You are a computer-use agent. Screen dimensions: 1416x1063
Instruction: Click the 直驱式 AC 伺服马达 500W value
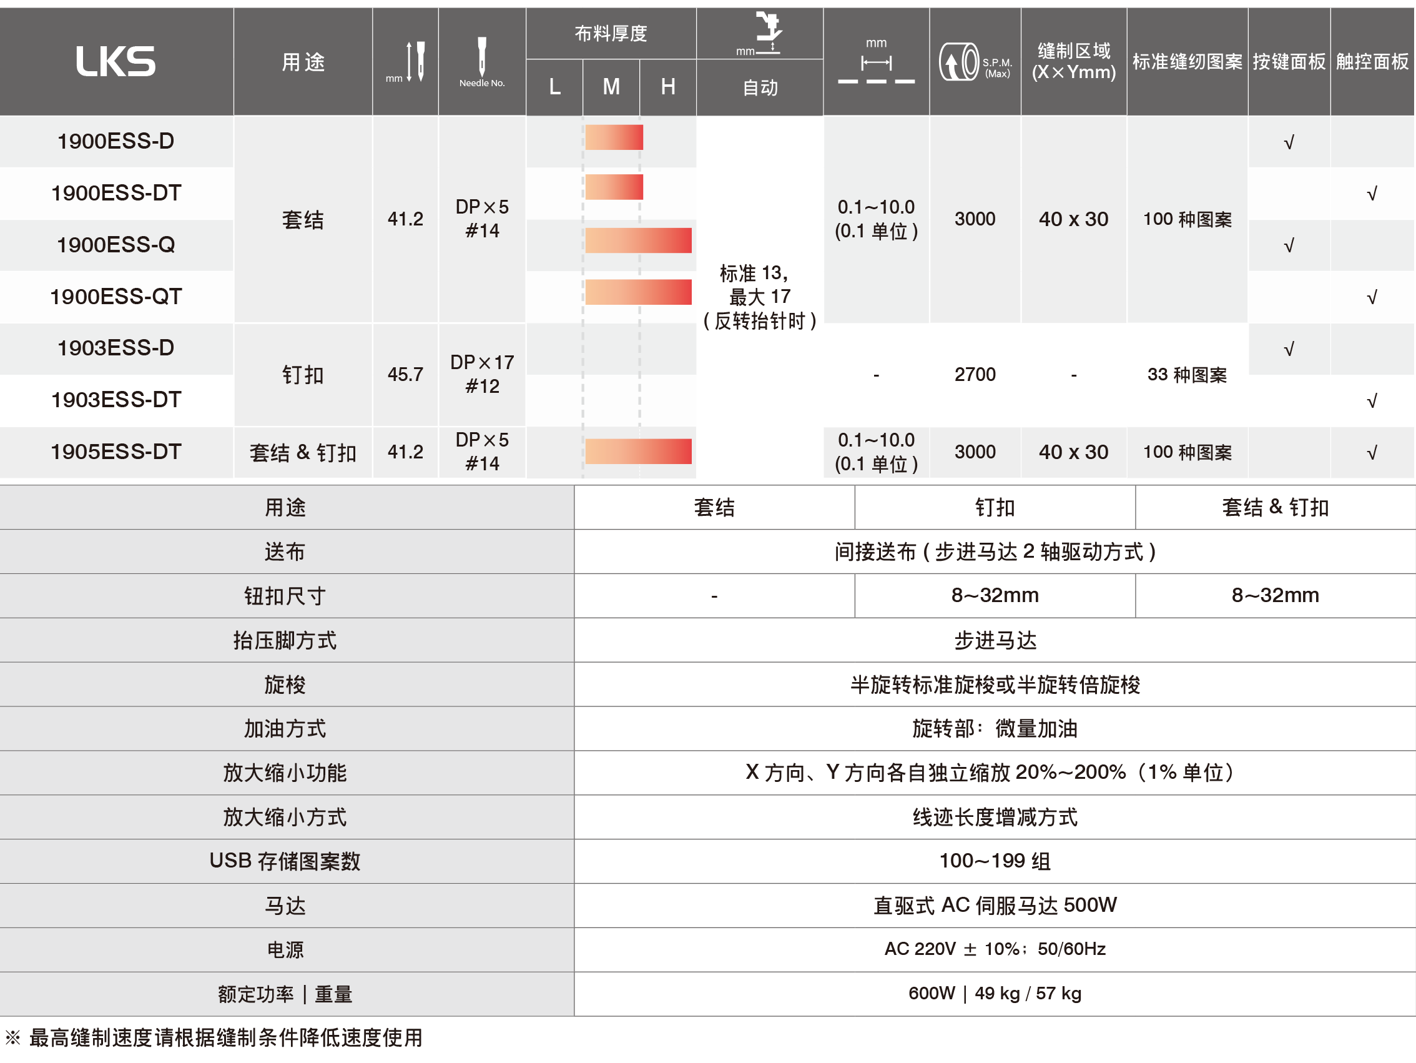pos(995,905)
